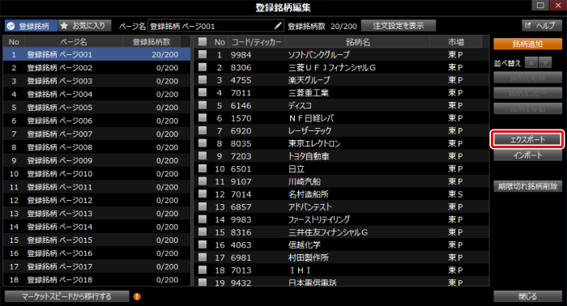Click the pencil edit icon in page name field
Screen dimensions: 567x306
(x=278, y=26)
